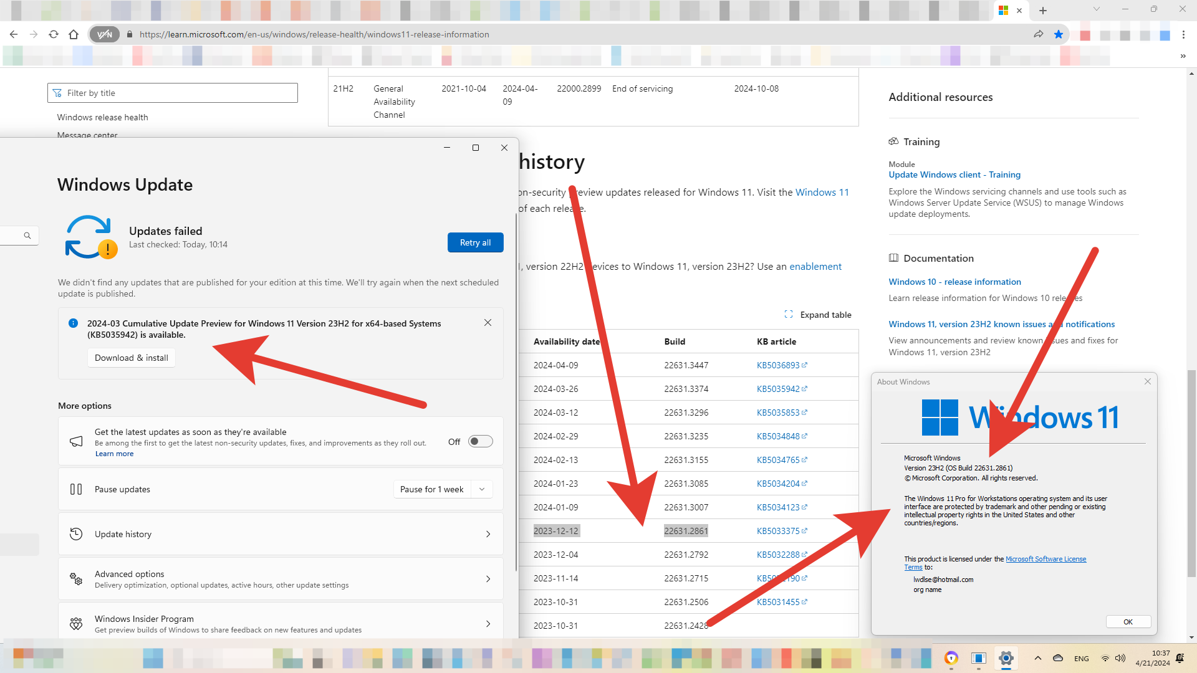1197x673 pixels.
Task: Show hidden system tray icons
Action: (x=1037, y=658)
